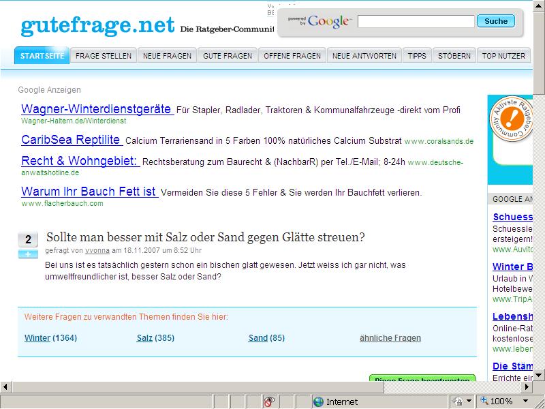545x409 pixels.
Task: Click the horizontal scrollbar right arrow
Action: click(x=527, y=387)
